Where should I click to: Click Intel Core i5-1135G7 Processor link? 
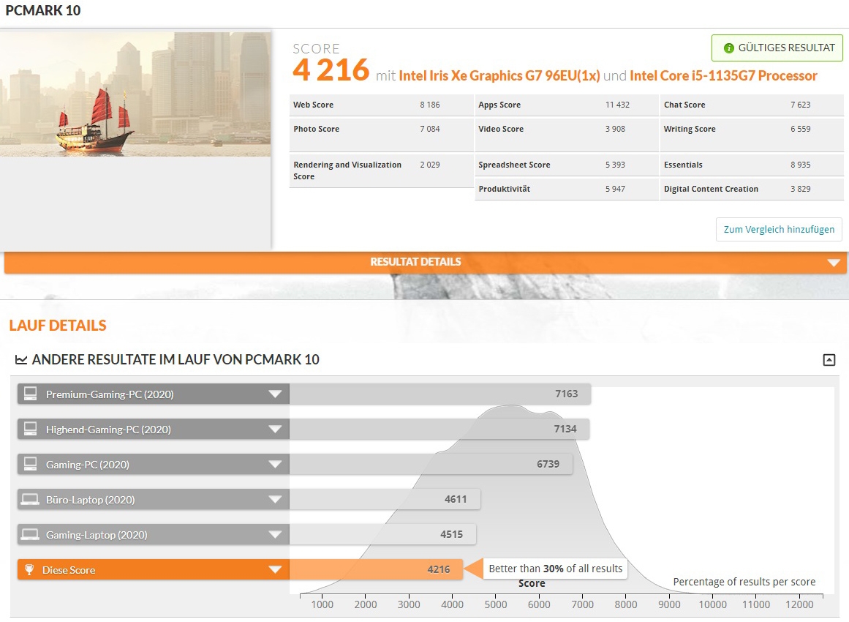[723, 76]
